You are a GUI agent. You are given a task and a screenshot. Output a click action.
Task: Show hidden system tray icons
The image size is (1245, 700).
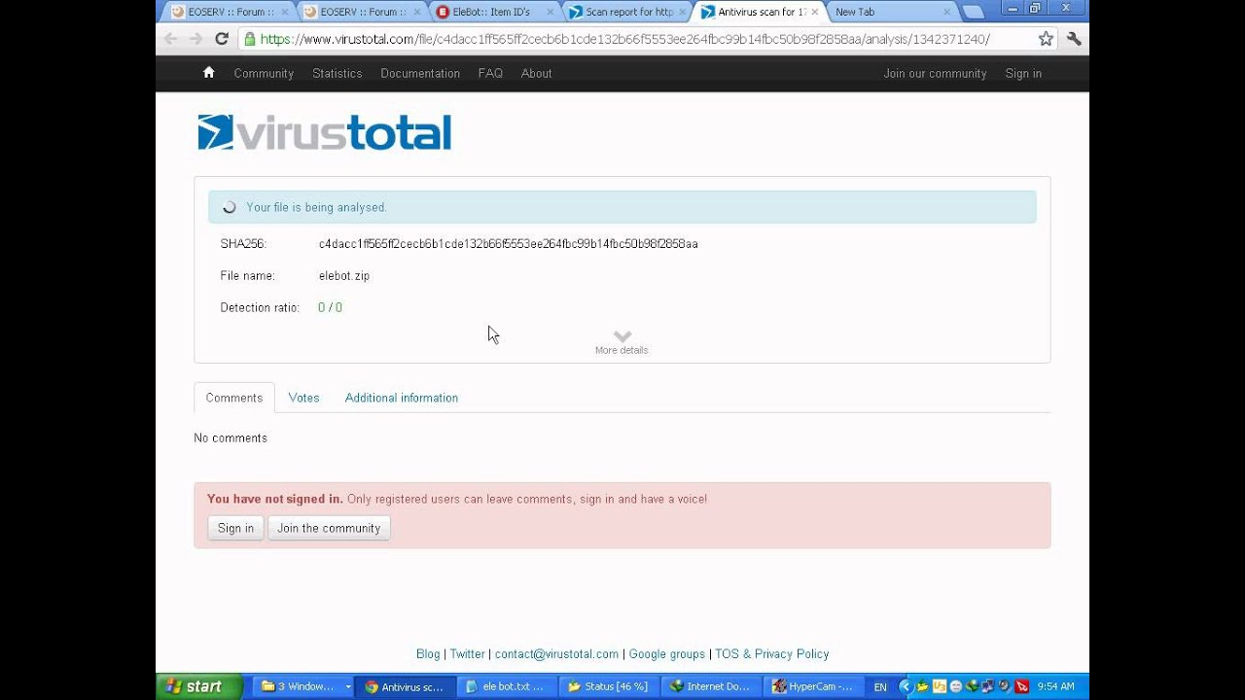(906, 686)
